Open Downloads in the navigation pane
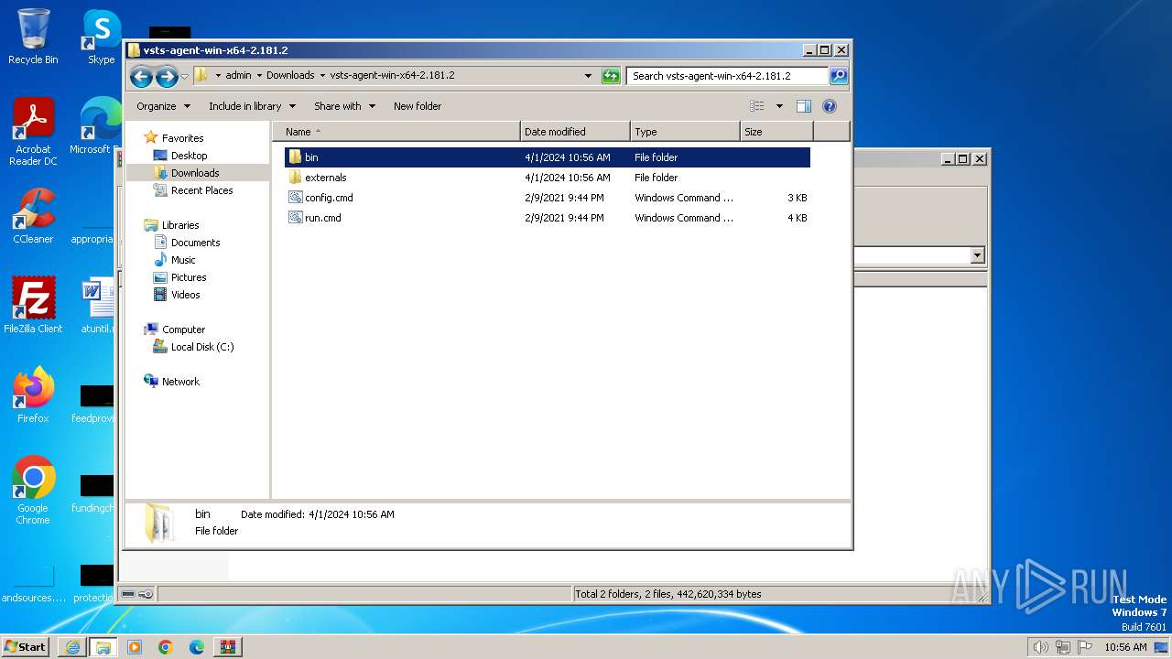This screenshot has width=1172, height=659. (x=195, y=173)
